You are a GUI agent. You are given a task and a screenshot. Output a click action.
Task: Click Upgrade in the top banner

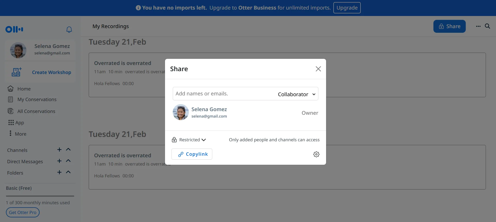click(x=347, y=8)
